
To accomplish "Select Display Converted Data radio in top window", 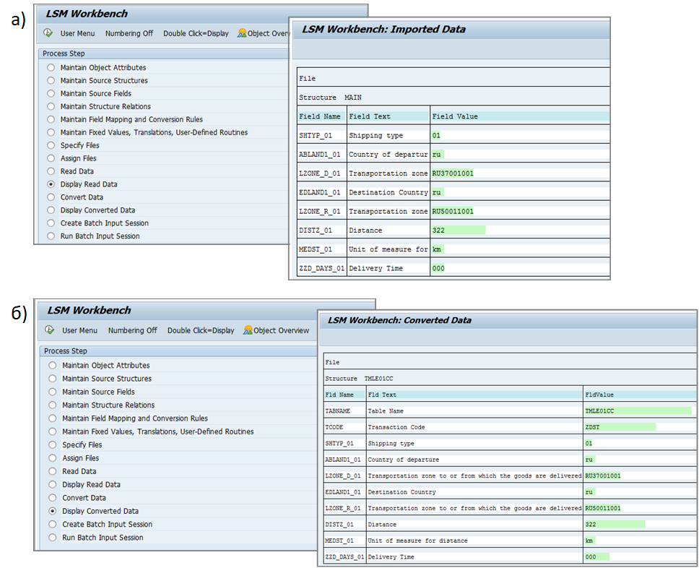I will 51,210.
